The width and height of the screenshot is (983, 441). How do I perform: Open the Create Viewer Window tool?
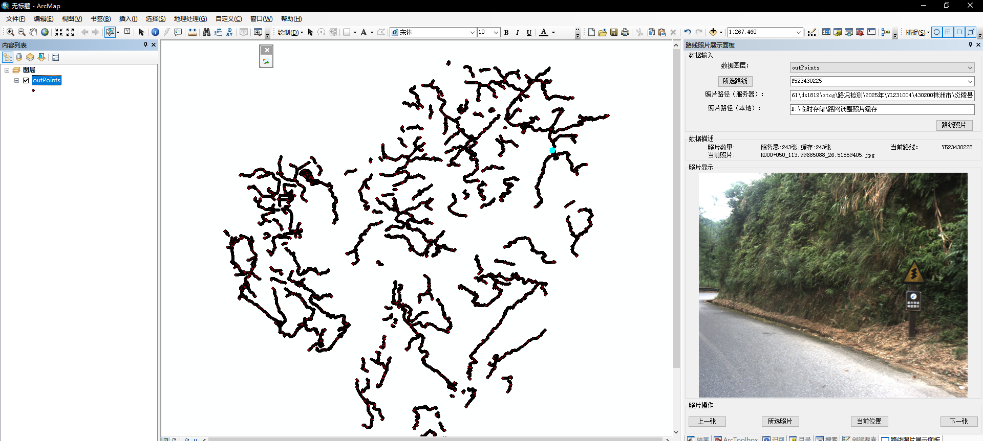[x=258, y=32]
